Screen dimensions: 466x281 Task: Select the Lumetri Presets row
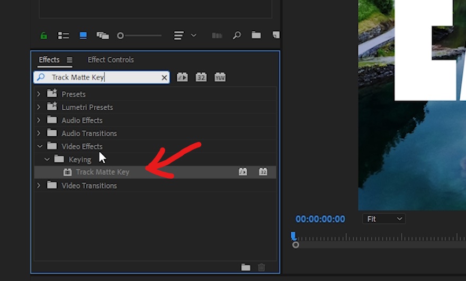(x=155, y=107)
